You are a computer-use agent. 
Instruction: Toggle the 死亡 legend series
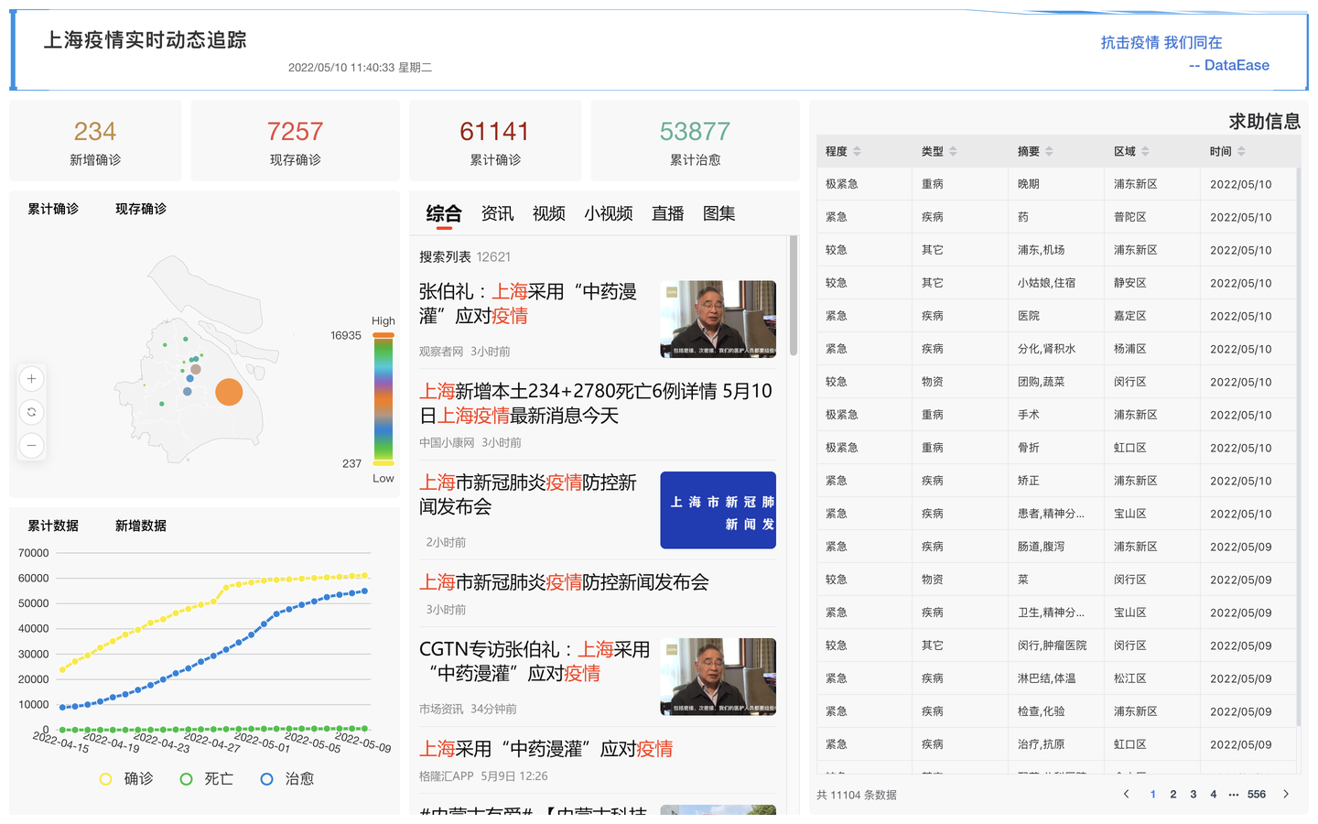207,778
